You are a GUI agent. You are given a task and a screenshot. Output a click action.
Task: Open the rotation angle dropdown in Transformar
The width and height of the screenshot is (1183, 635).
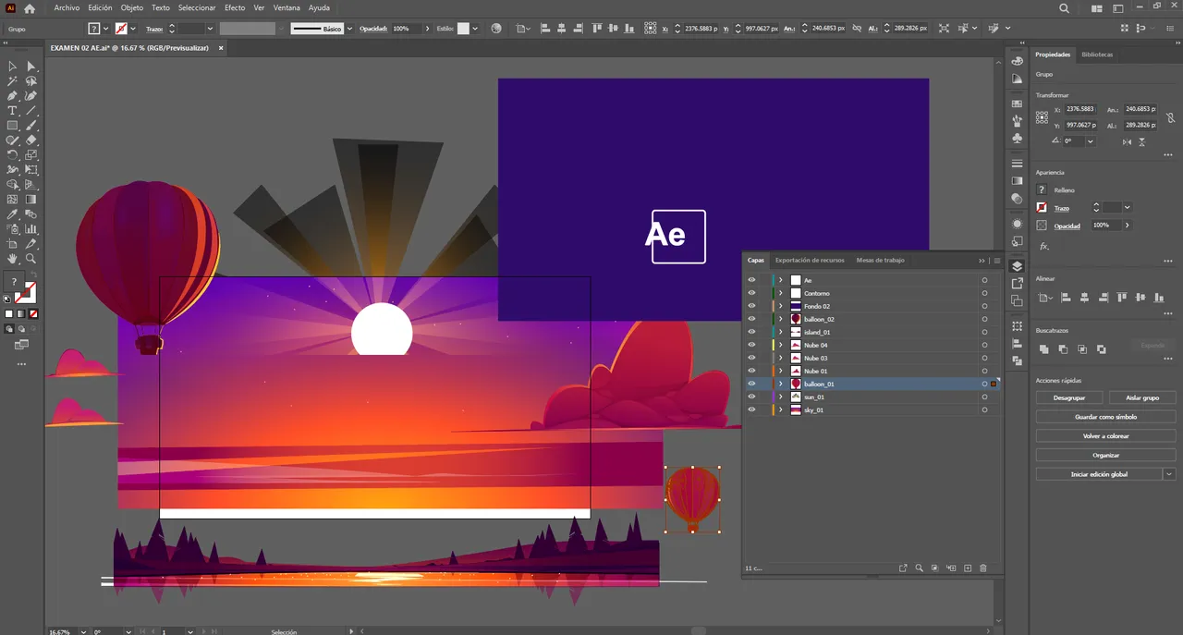[x=1091, y=141]
